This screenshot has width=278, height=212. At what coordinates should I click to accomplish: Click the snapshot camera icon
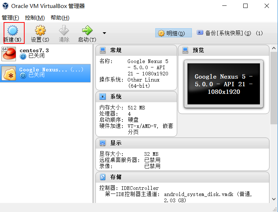click(x=200, y=33)
